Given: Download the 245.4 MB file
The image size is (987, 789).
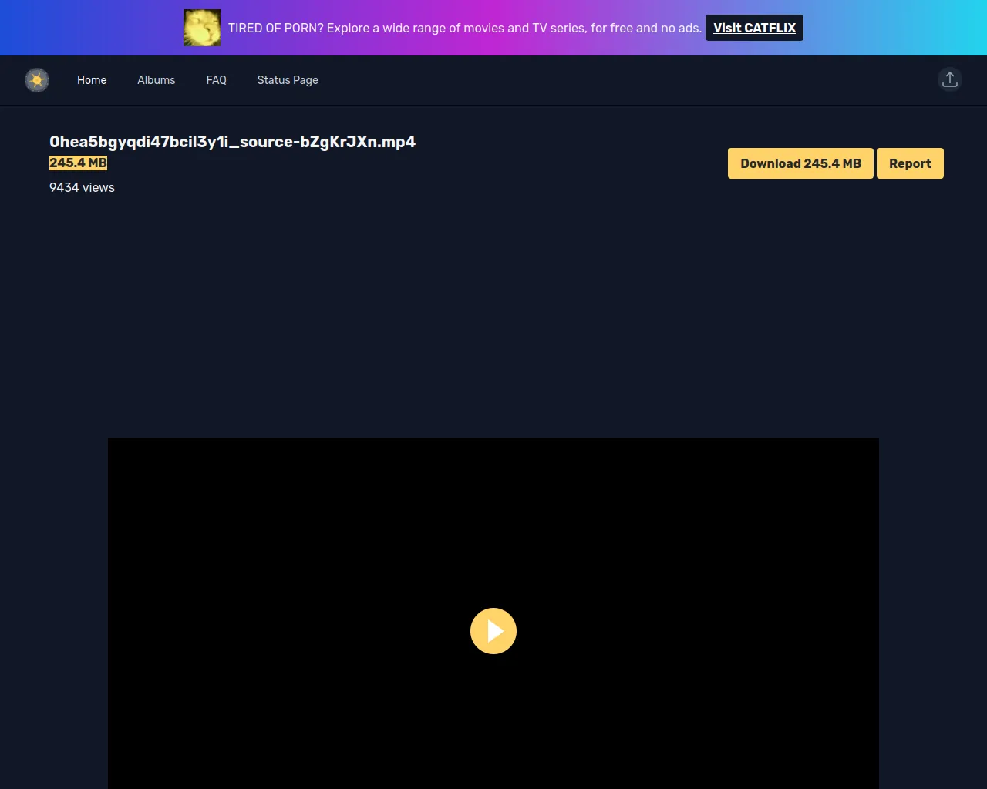Looking at the screenshot, I should point(800,163).
